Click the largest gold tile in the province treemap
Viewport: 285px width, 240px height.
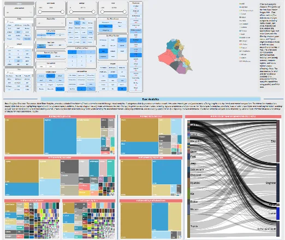click(x=24, y=136)
